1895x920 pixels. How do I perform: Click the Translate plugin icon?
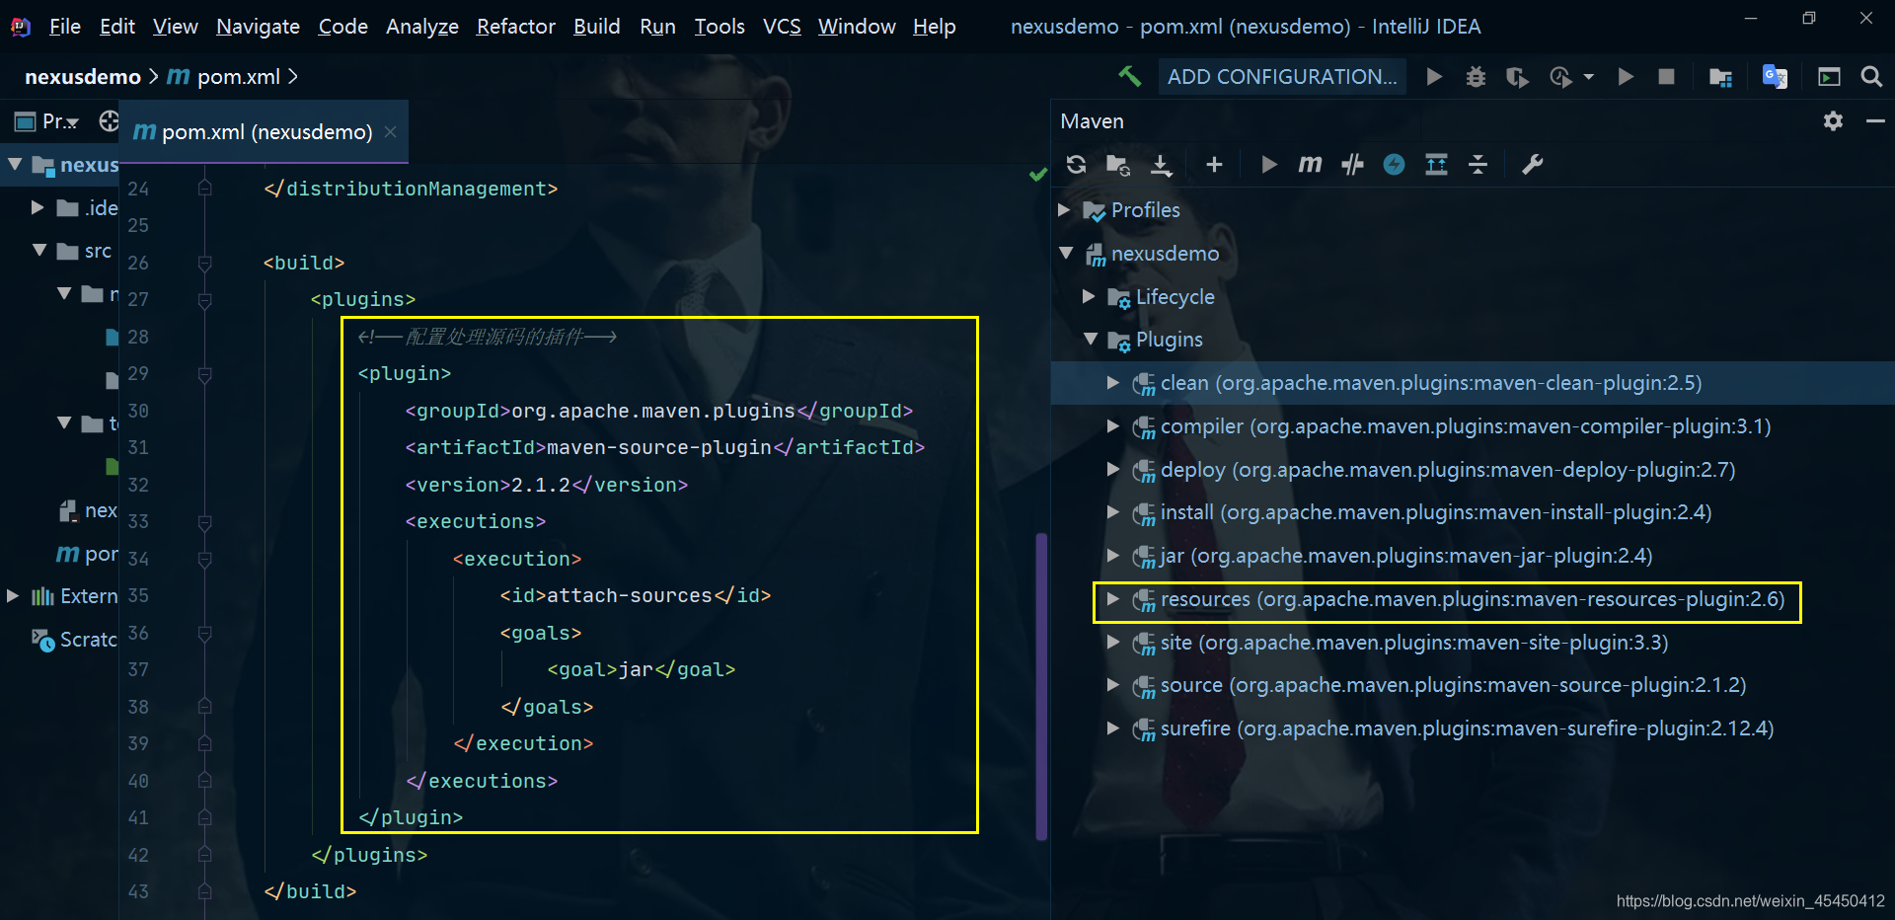[1775, 76]
